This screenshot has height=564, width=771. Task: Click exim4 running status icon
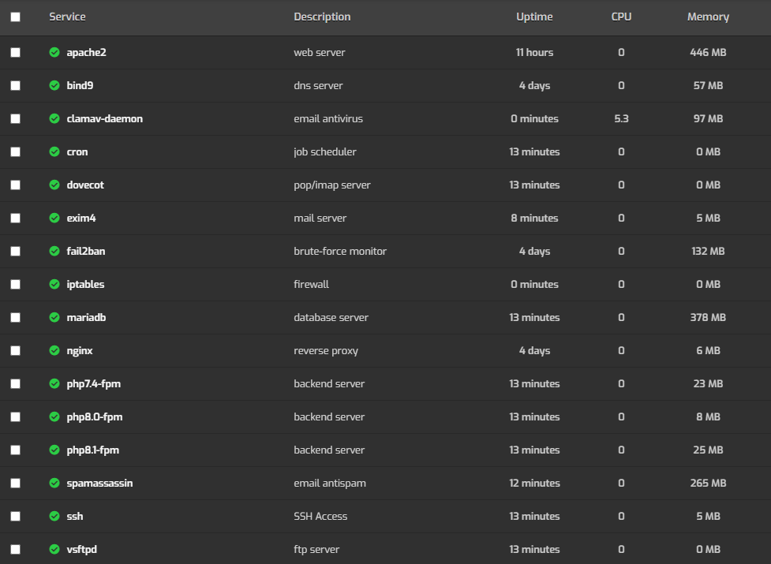coord(54,218)
